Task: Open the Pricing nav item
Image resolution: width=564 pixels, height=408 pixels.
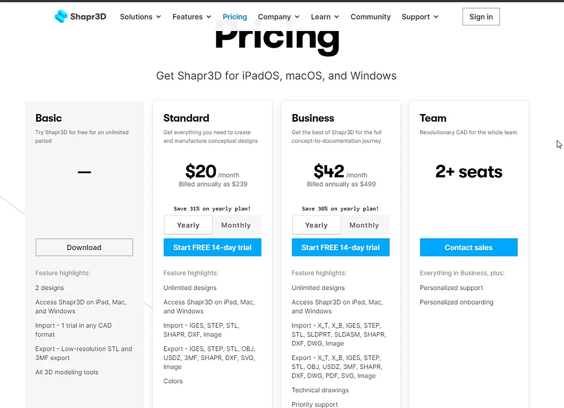Action: (x=235, y=17)
